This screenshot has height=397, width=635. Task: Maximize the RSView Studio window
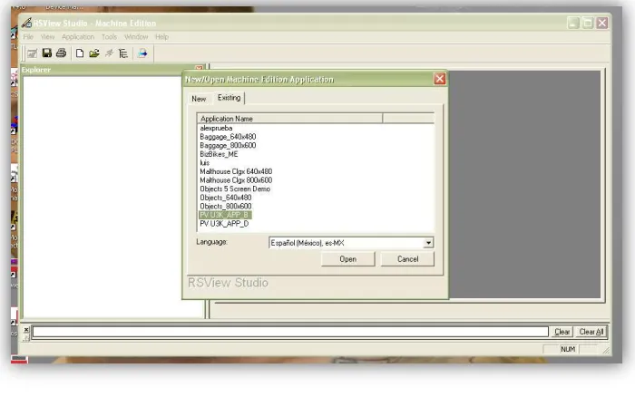pos(588,23)
